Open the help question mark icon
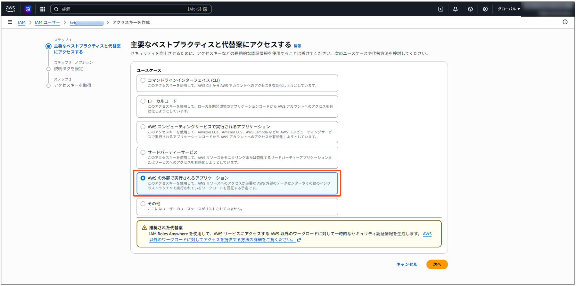Image resolution: width=576 pixels, height=286 pixels. click(470, 9)
